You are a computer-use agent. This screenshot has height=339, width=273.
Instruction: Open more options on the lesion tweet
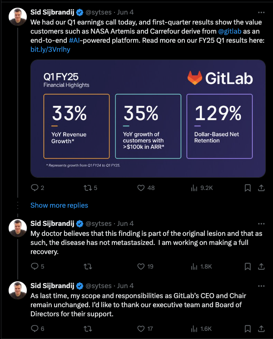pyautogui.click(x=261, y=224)
